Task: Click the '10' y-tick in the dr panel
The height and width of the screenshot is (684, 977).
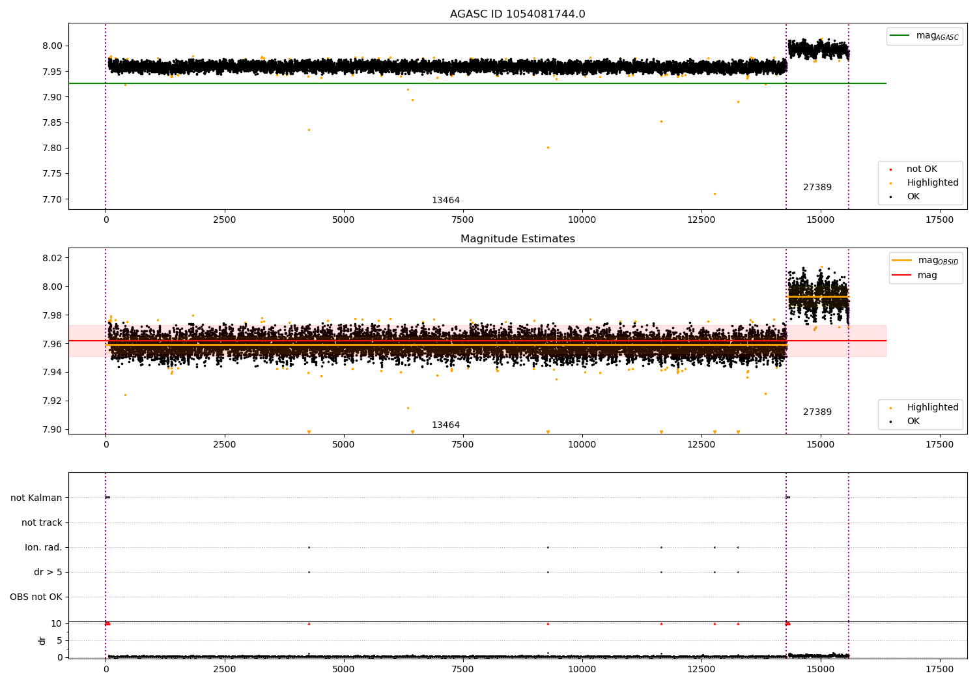Action: 57,623
